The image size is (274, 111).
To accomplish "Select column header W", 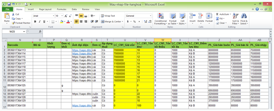I will click(163, 40).
